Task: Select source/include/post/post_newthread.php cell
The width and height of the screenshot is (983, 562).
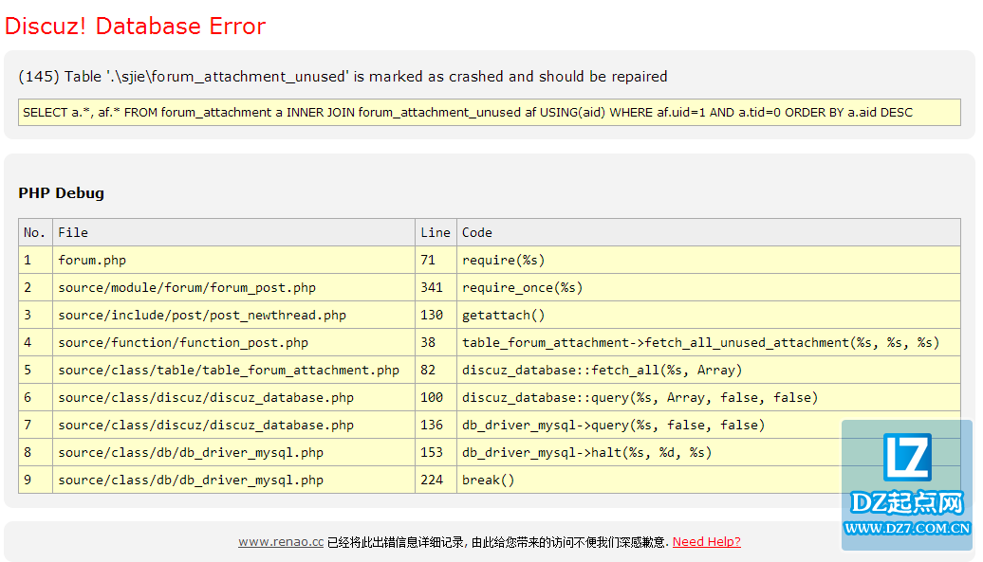Action: pos(233,315)
